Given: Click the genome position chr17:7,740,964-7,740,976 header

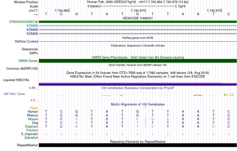Looking at the screenshot, I should (x=158, y=2).
